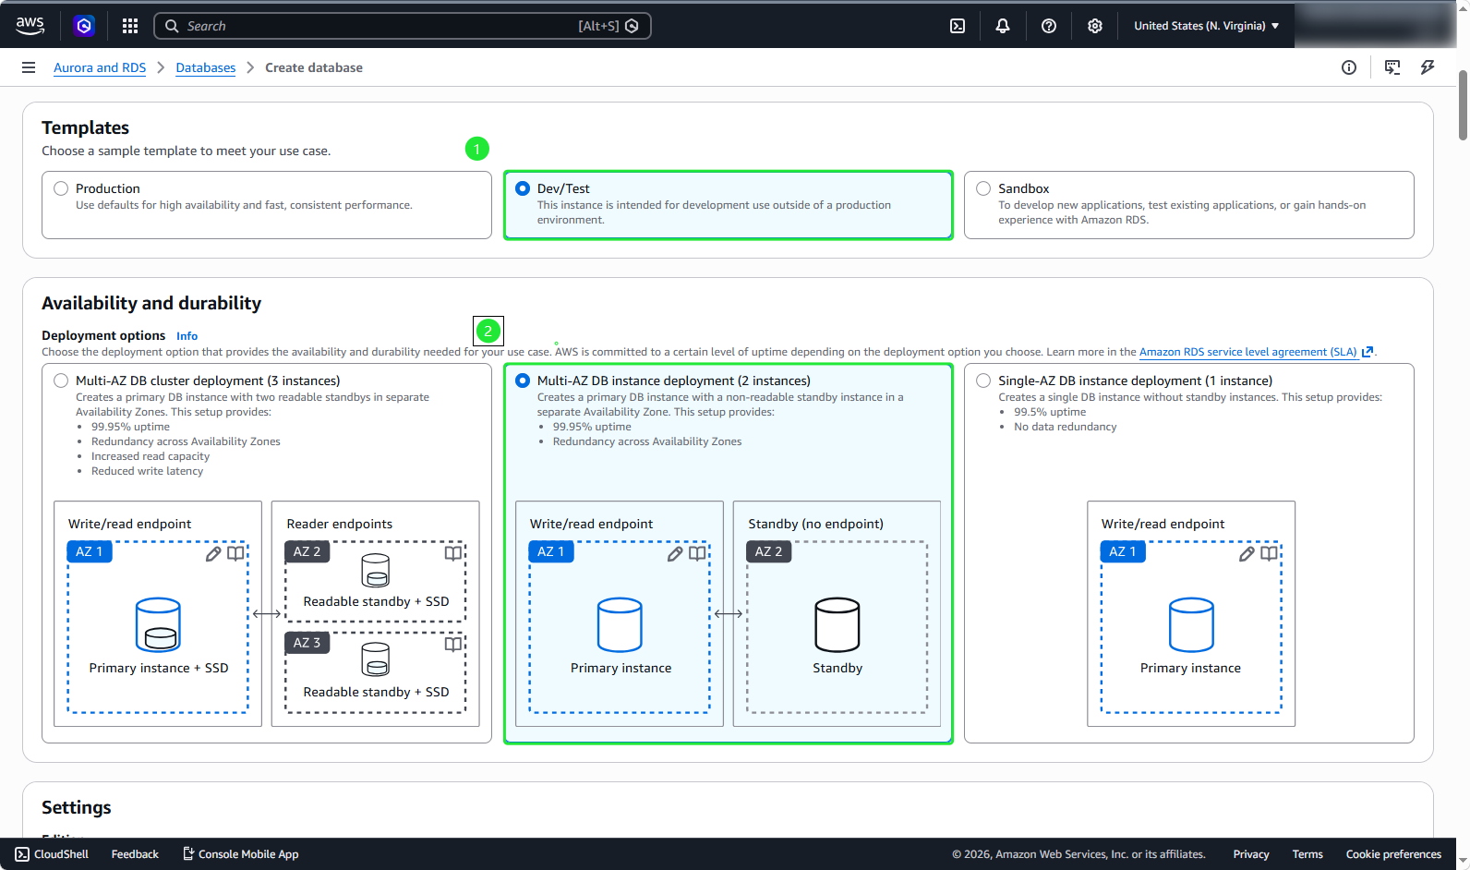Go to Databases breadcrumb
Image resolution: width=1470 pixels, height=870 pixels.
coord(206,67)
